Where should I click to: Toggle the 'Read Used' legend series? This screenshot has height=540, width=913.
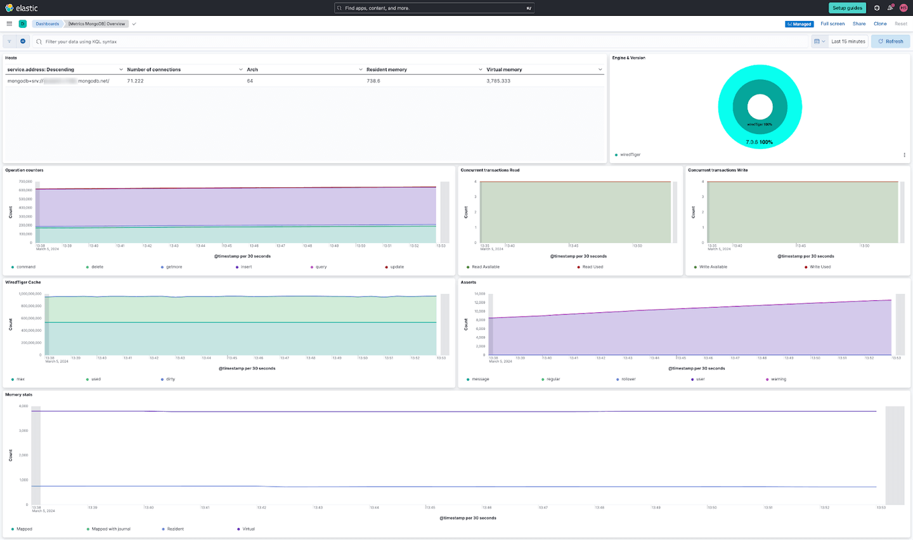point(590,267)
